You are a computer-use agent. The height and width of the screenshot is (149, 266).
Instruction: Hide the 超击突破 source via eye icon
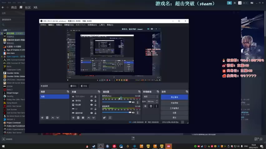[x=91, y=113]
